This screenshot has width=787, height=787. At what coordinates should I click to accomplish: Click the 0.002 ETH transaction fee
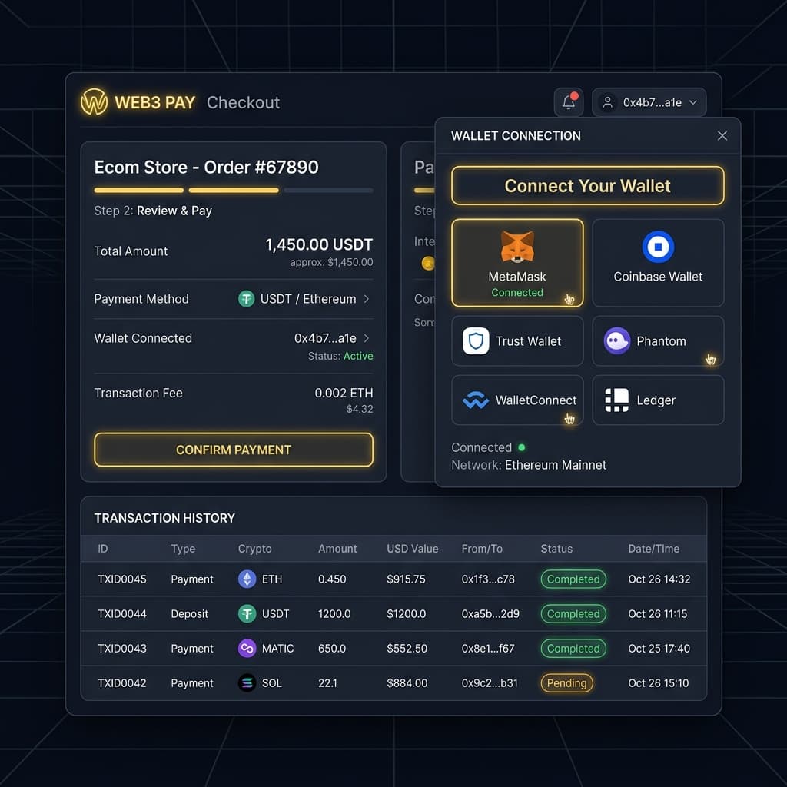coord(344,393)
